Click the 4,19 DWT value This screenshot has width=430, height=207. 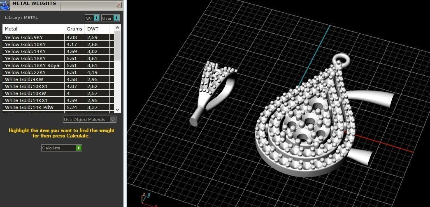pos(93,73)
